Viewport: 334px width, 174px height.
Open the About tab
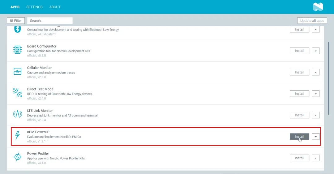click(55, 7)
